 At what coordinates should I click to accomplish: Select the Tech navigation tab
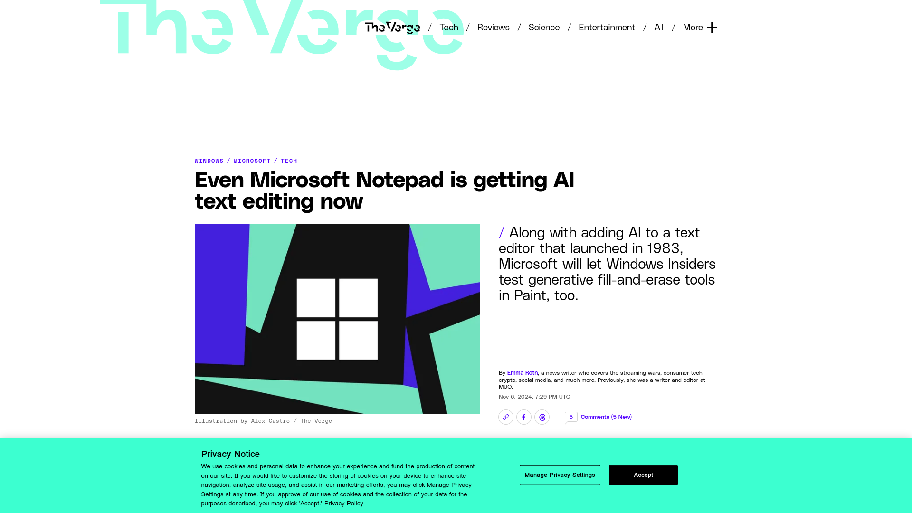[x=448, y=27]
